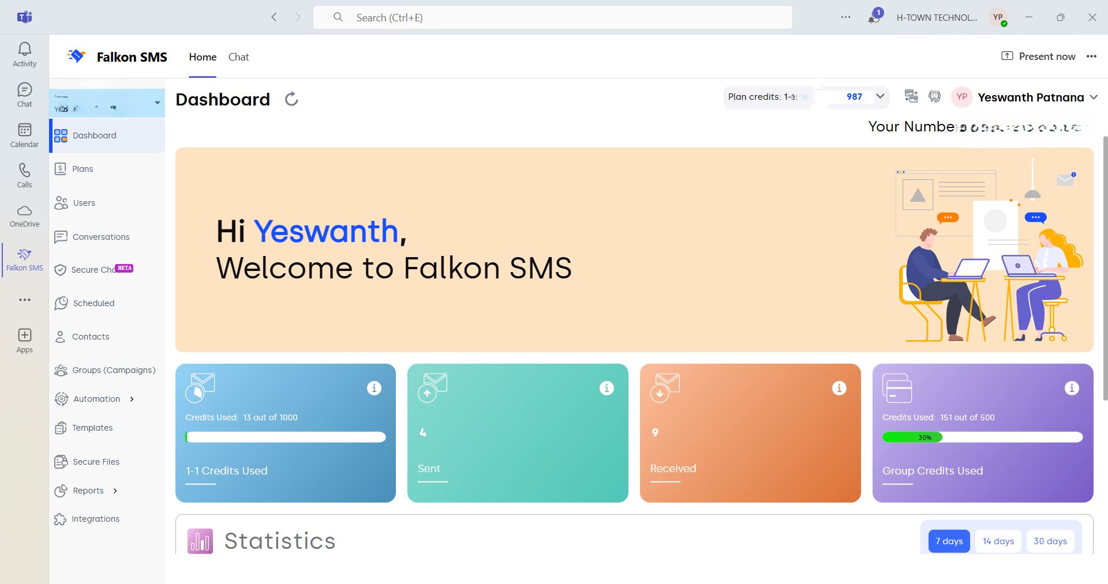Click the transfer credits icon
The image size is (1108, 584).
click(911, 96)
